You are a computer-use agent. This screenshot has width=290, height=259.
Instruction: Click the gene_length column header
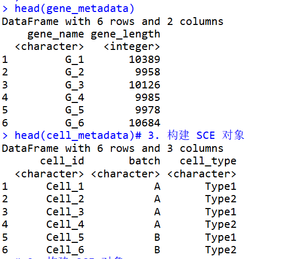tap(125, 34)
